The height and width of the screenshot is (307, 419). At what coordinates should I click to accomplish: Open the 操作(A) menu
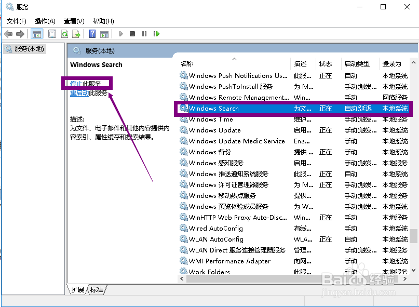(45, 21)
